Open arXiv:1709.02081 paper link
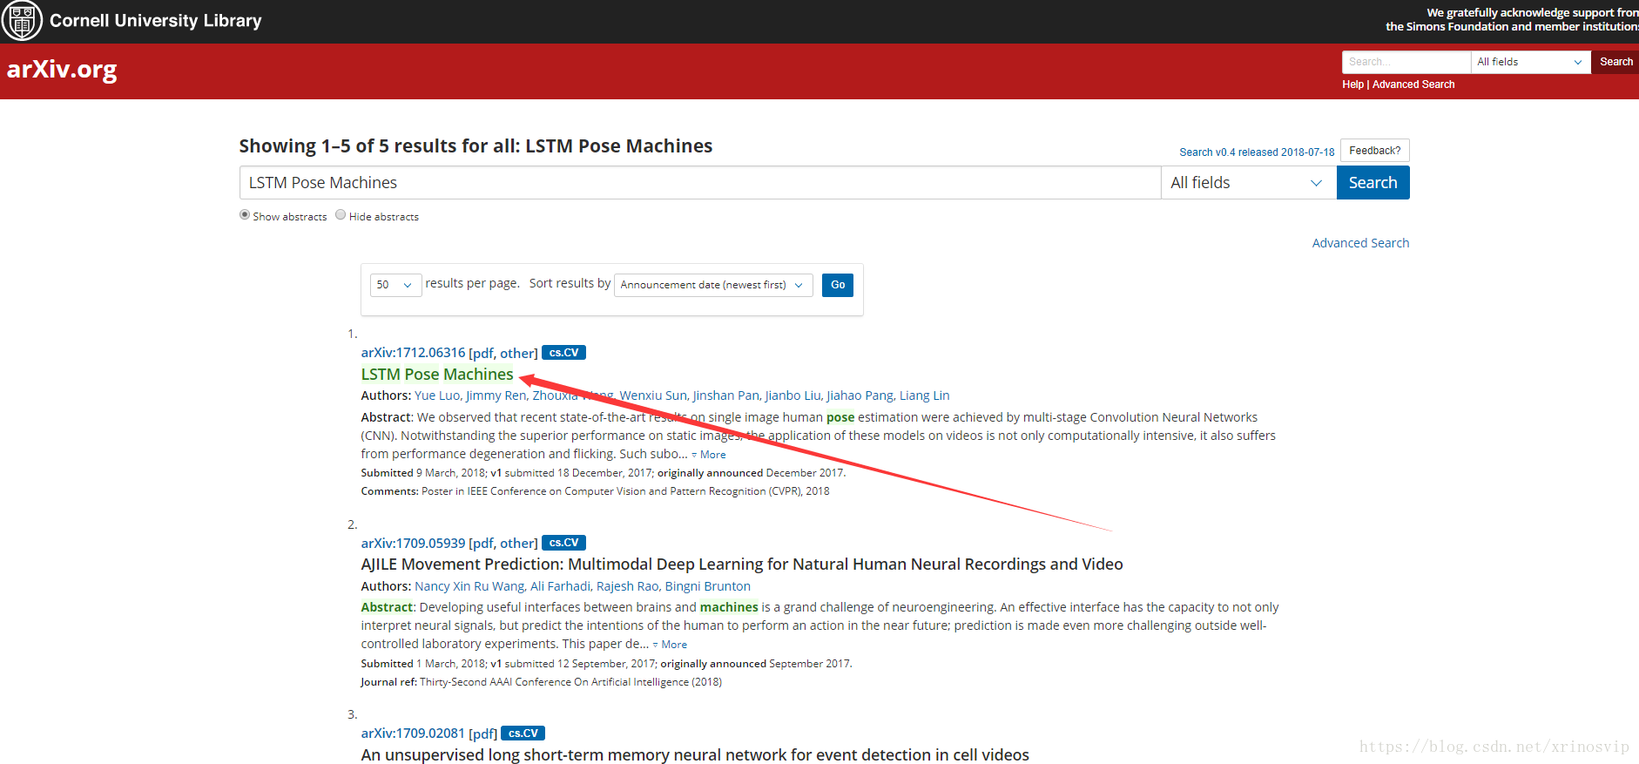This screenshot has width=1639, height=764. pos(413,734)
